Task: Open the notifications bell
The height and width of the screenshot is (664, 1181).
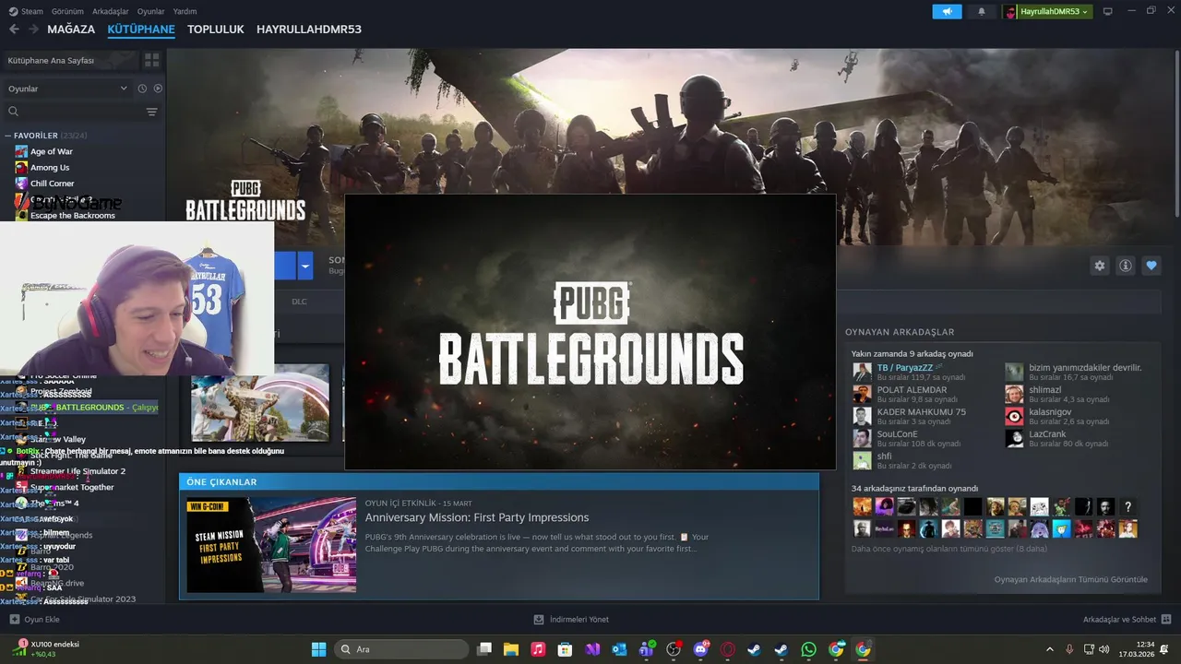Action: (x=982, y=11)
